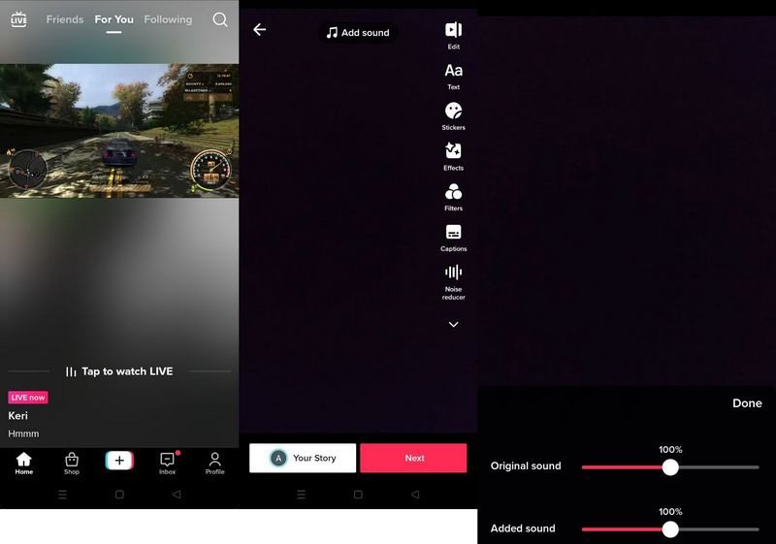Tap Android recent apps button under feed
The image size is (776, 544).
(x=62, y=495)
